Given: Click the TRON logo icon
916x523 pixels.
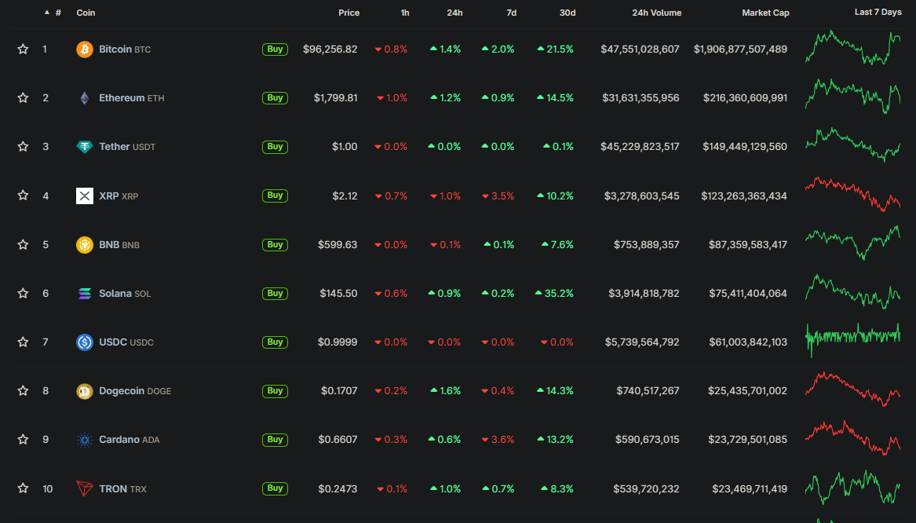Looking at the screenshot, I should 84,488.
